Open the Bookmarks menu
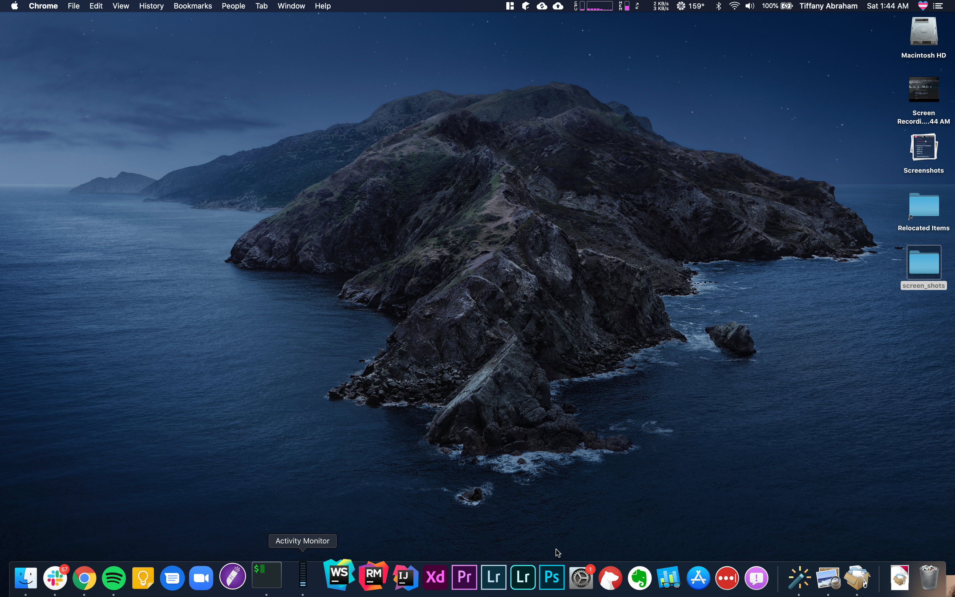Screen dimensions: 955x597 [x=193, y=6]
